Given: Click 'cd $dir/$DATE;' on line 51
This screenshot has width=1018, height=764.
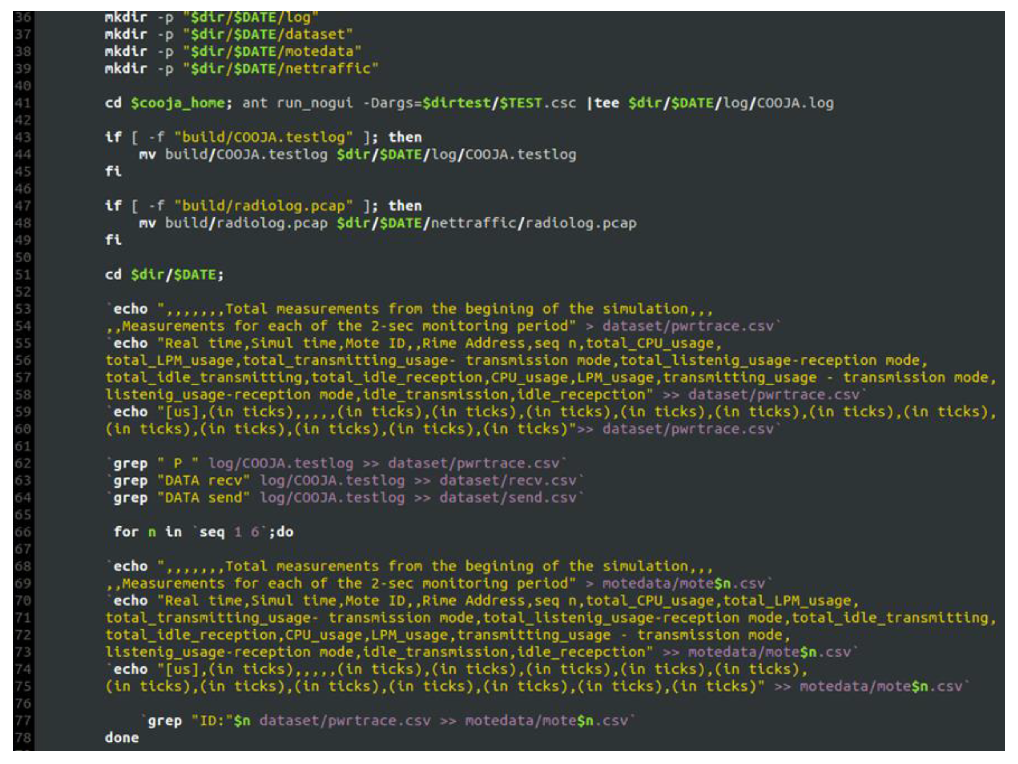Looking at the screenshot, I should [164, 275].
